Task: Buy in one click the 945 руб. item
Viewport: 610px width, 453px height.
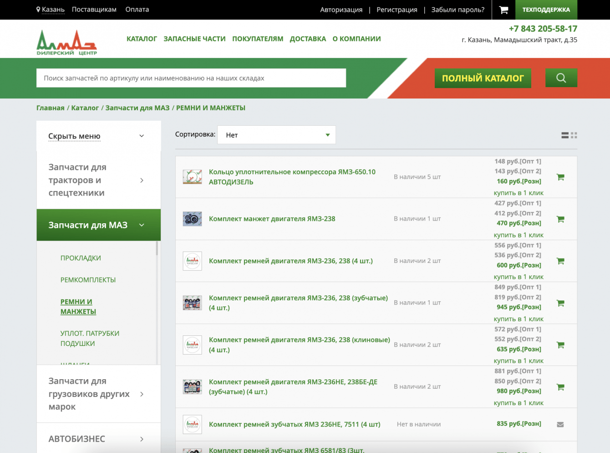Action: pyautogui.click(x=518, y=319)
